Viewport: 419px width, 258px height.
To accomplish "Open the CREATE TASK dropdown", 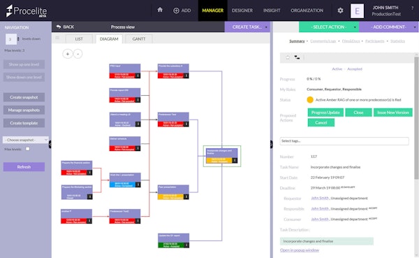I will pos(247,27).
